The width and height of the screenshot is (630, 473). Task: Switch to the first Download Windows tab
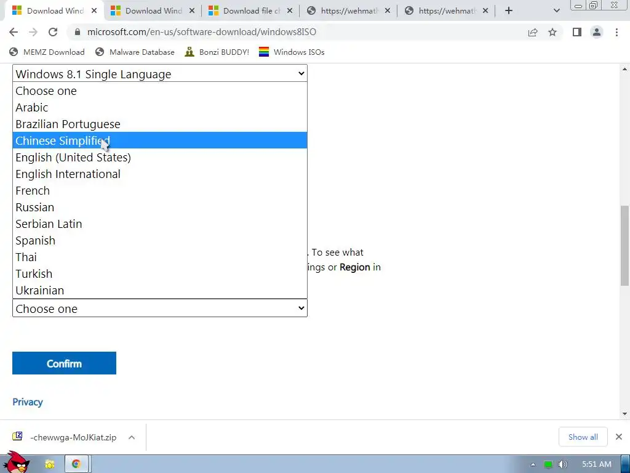click(x=55, y=11)
